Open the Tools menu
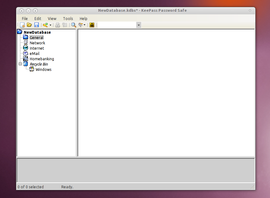The height and width of the screenshot is (198, 270). click(x=68, y=18)
